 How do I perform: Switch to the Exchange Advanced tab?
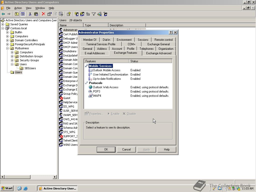159,53
